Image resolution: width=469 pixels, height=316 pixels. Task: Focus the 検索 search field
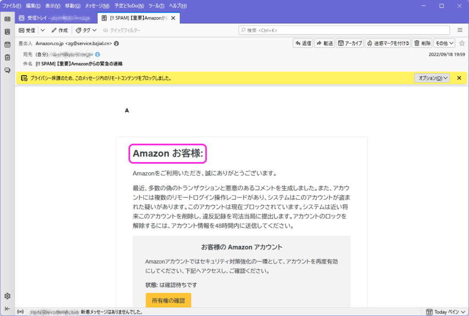[x=344, y=30]
